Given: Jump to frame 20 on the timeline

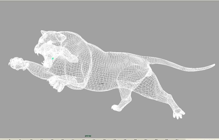Looking at the screenshot, I should [x=135, y=139].
